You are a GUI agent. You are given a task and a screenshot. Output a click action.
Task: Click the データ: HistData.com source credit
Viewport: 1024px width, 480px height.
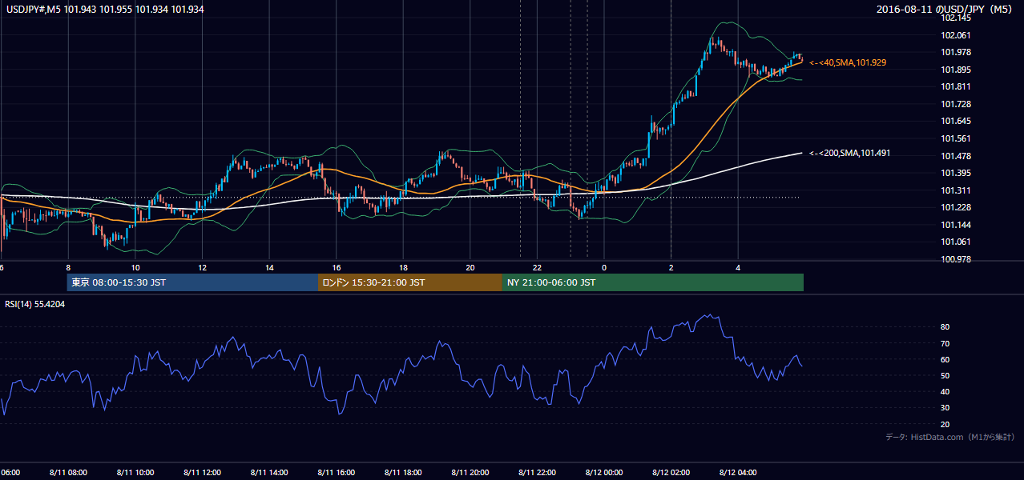[950, 437]
